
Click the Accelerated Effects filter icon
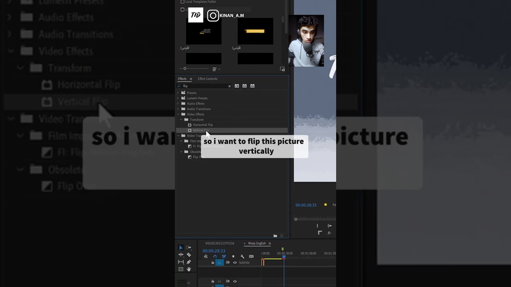[237, 86]
